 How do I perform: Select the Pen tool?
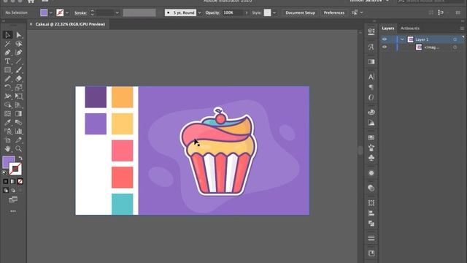(x=7, y=53)
